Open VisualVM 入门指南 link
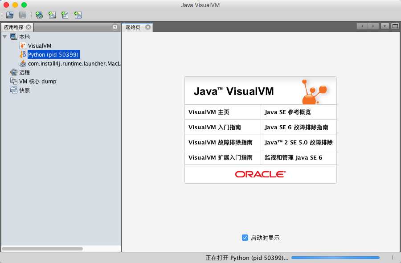Screen dimensions: 401x263 click(215, 127)
